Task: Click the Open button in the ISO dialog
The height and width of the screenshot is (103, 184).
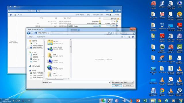Action: tap(117, 86)
